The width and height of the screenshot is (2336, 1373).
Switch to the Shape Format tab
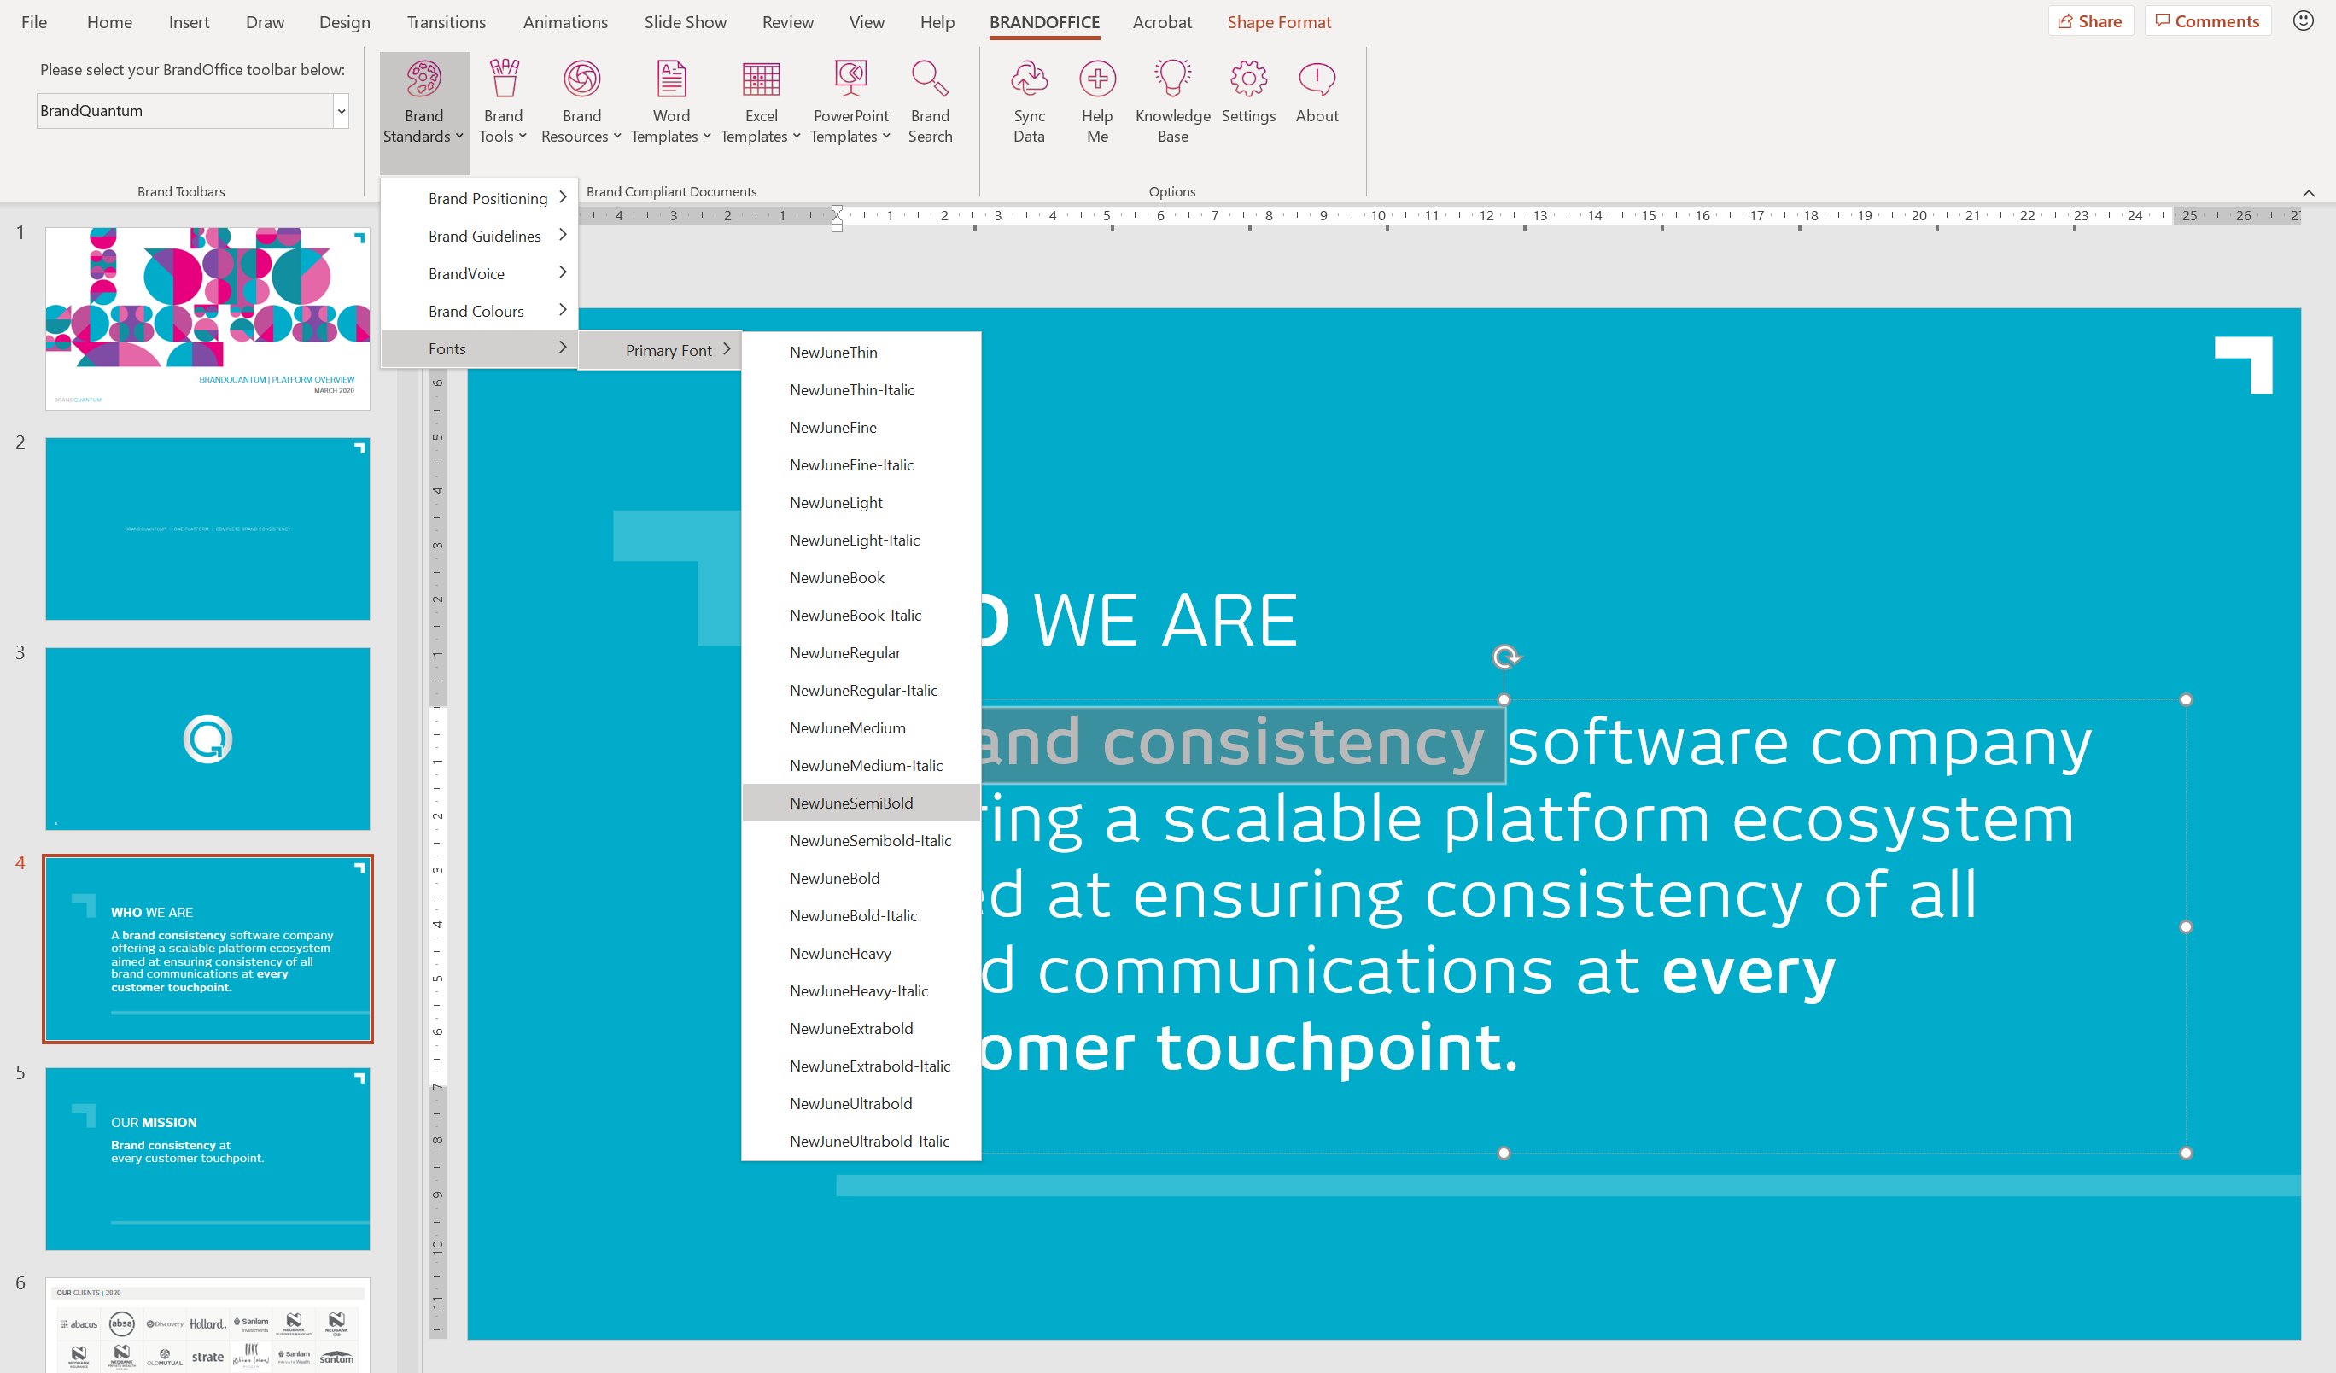pos(1278,22)
